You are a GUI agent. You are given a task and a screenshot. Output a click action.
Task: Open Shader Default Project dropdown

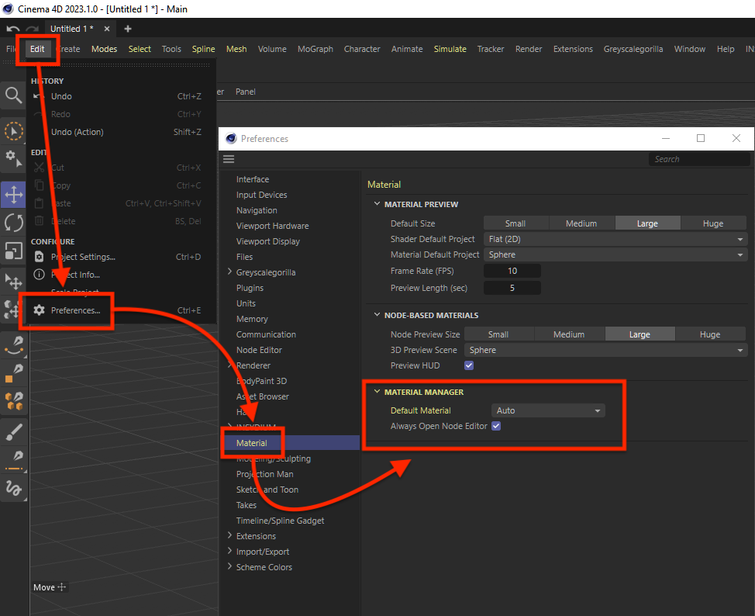click(x=615, y=239)
